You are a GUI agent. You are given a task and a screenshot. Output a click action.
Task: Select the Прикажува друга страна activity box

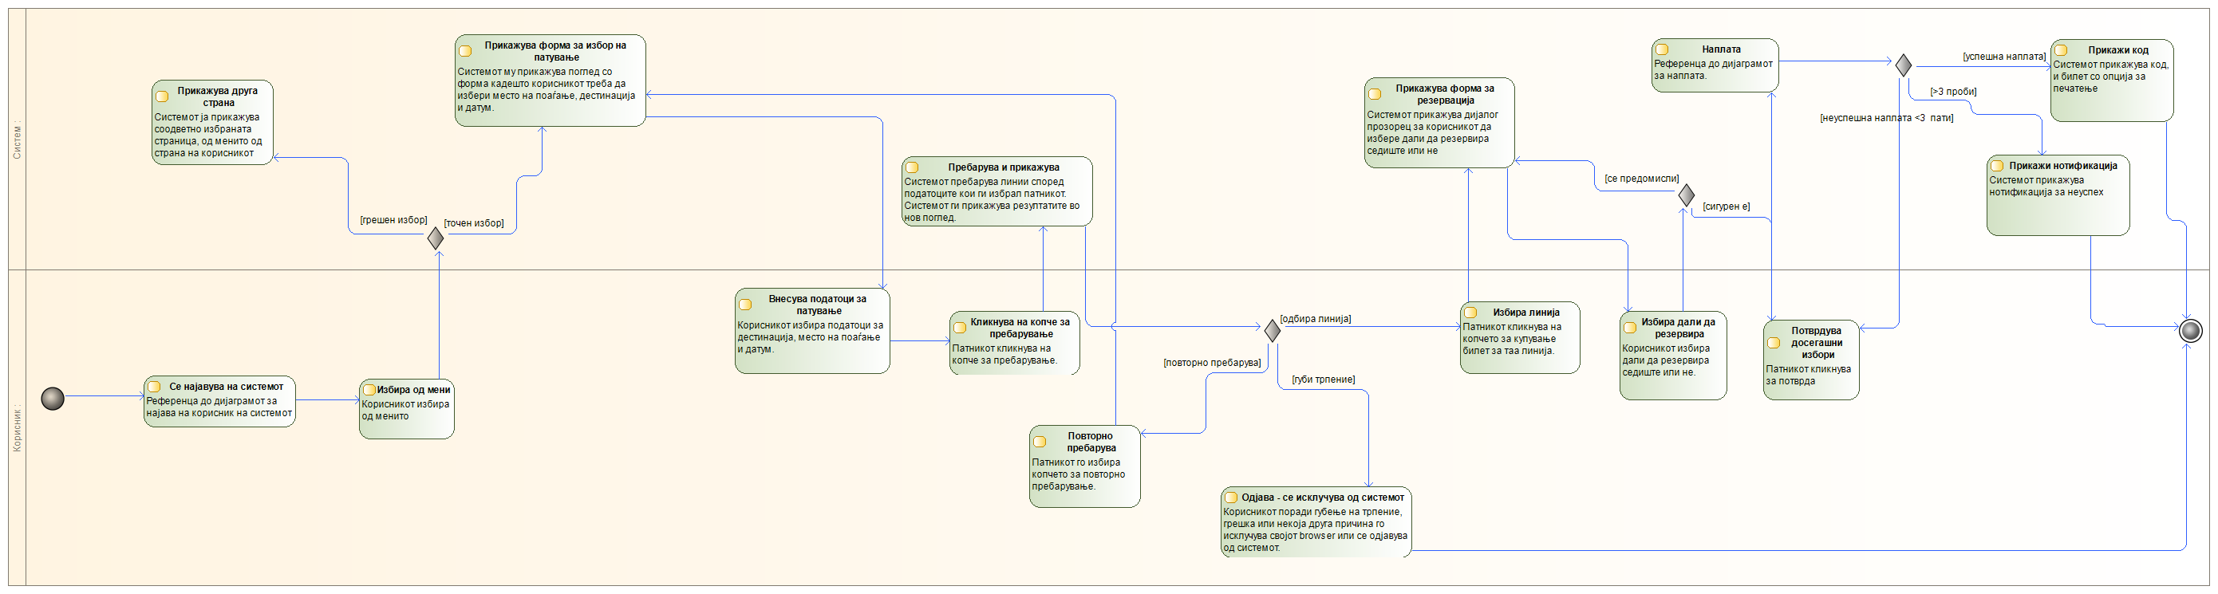(213, 122)
